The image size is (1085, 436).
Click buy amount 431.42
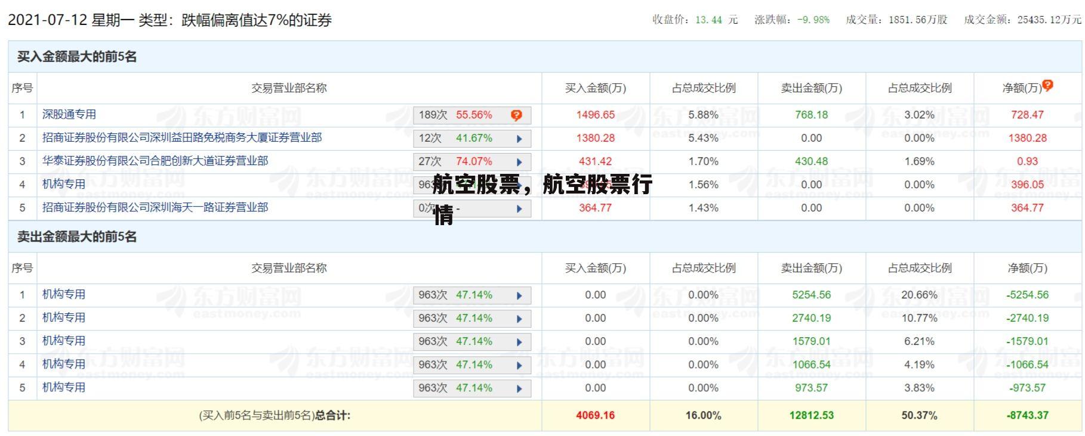click(x=596, y=161)
